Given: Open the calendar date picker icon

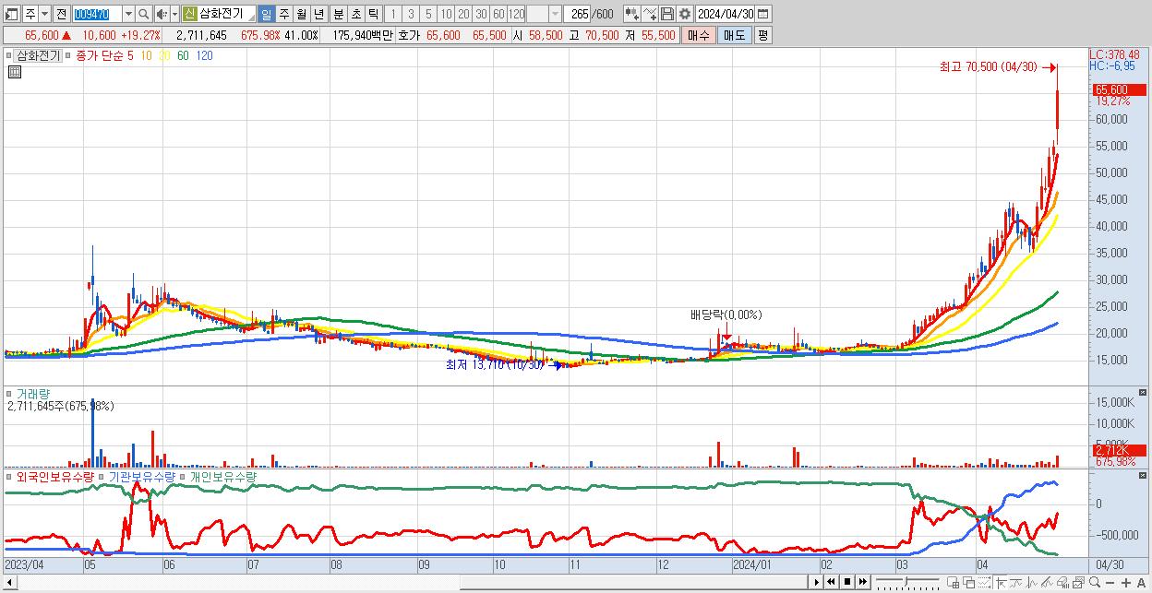Looking at the screenshot, I should [764, 14].
